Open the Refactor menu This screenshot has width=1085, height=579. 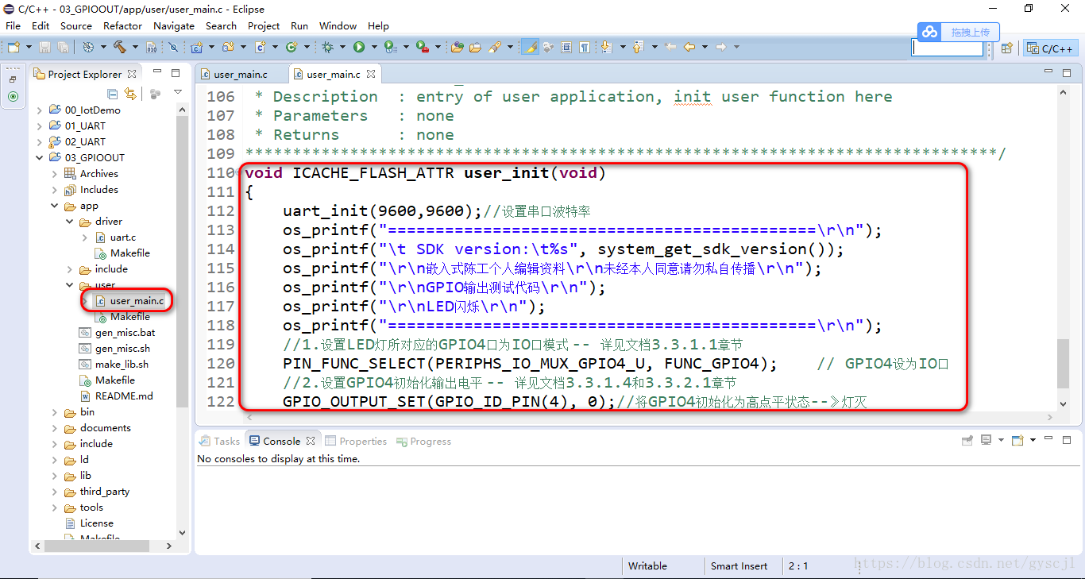point(122,25)
